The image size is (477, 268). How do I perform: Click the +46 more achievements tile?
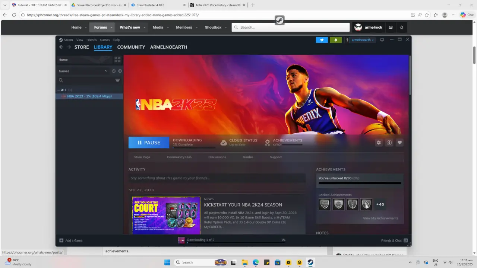coord(380,204)
